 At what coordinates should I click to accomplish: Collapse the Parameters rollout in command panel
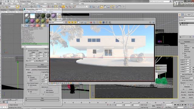(x=187, y=42)
